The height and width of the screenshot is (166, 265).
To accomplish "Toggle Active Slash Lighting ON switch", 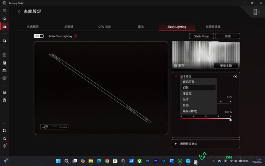I will [x=39, y=36].
